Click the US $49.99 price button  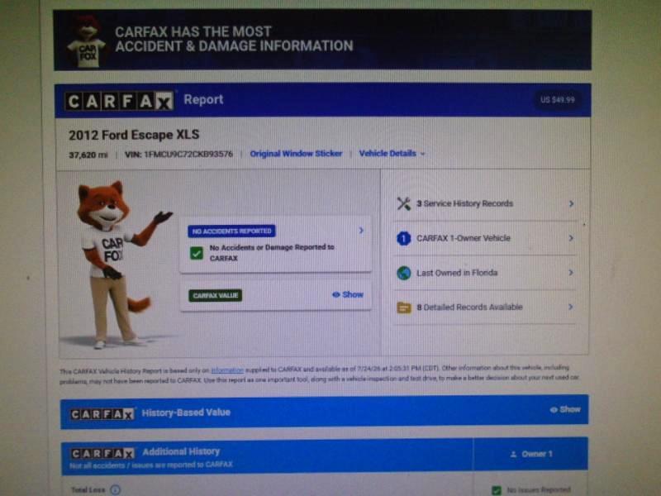557,100
